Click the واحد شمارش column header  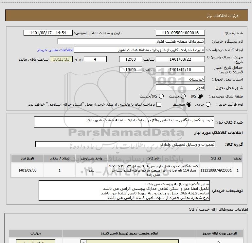91,158
